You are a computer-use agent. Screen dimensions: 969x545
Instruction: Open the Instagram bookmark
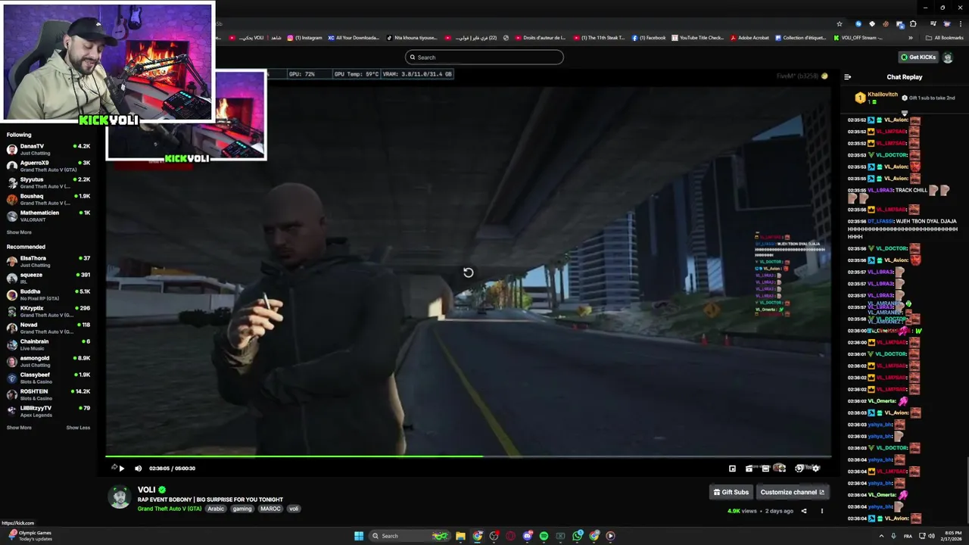(304, 38)
